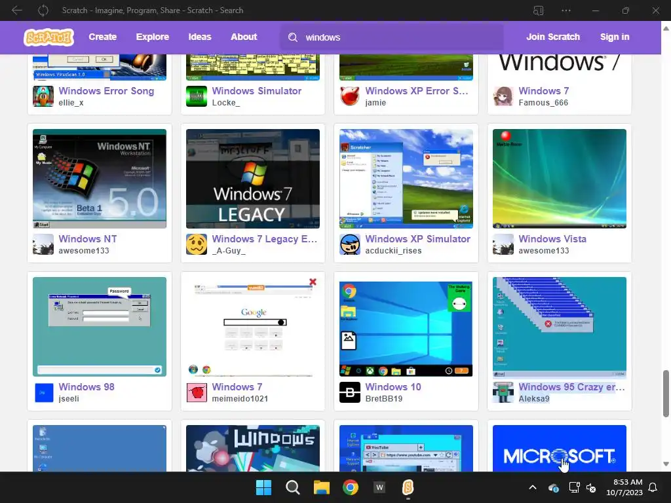Screen dimensions: 671x503
Task: Click username BretBB19 under Windows 10
Action: pyautogui.click(x=384, y=399)
